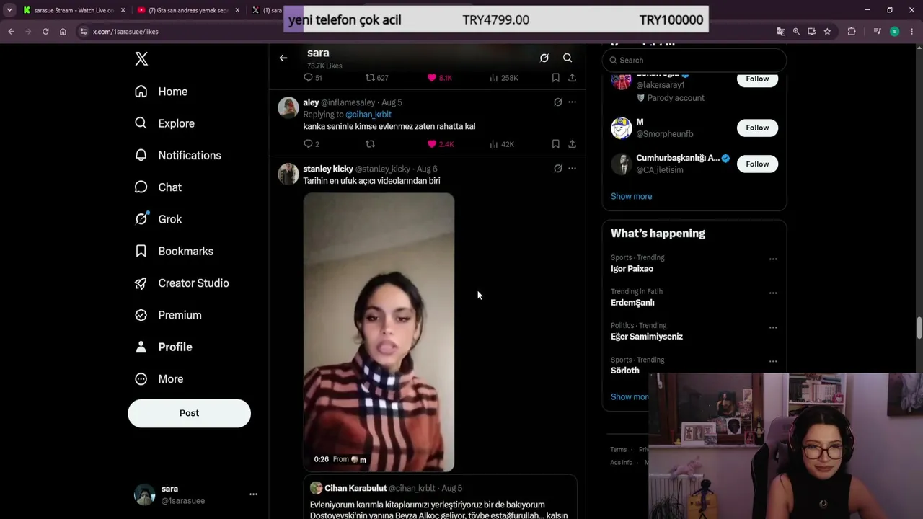Reply to the post with 51 comments
Viewport: 923px width, 519px height.
tap(312, 78)
